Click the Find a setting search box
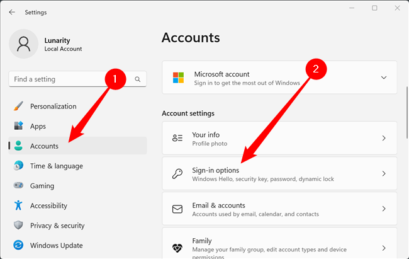This screenshot has width=409, height=259. pos(69,79)
